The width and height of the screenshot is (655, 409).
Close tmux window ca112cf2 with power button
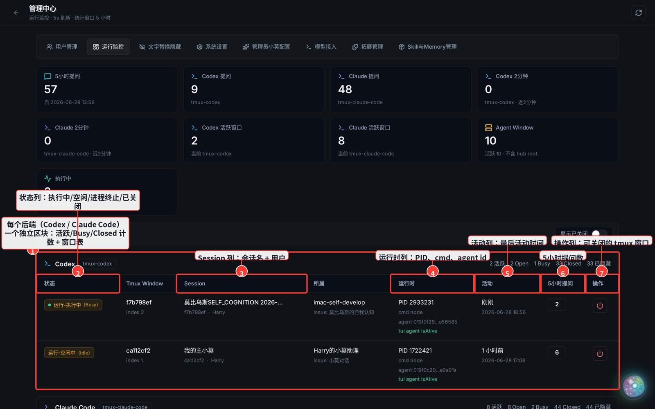click(600, 353)
